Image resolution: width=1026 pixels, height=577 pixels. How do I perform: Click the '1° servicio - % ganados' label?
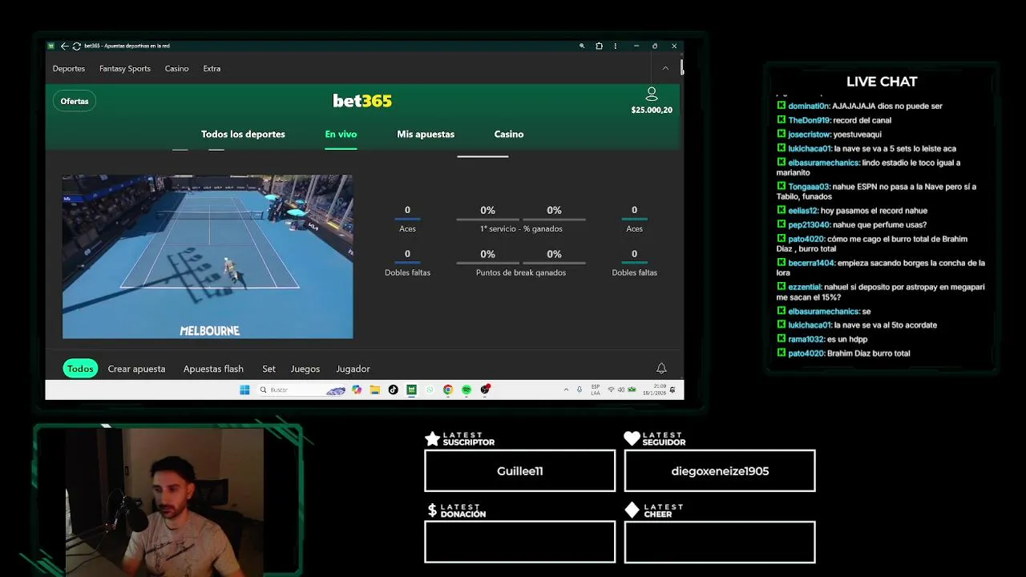[x=521, y=228]
